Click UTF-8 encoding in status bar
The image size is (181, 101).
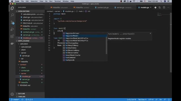pyautogui.click(x=151, y=100)
